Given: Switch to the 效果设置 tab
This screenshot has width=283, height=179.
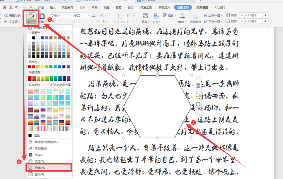Looking at the screenshot, I should click(202, 7).
